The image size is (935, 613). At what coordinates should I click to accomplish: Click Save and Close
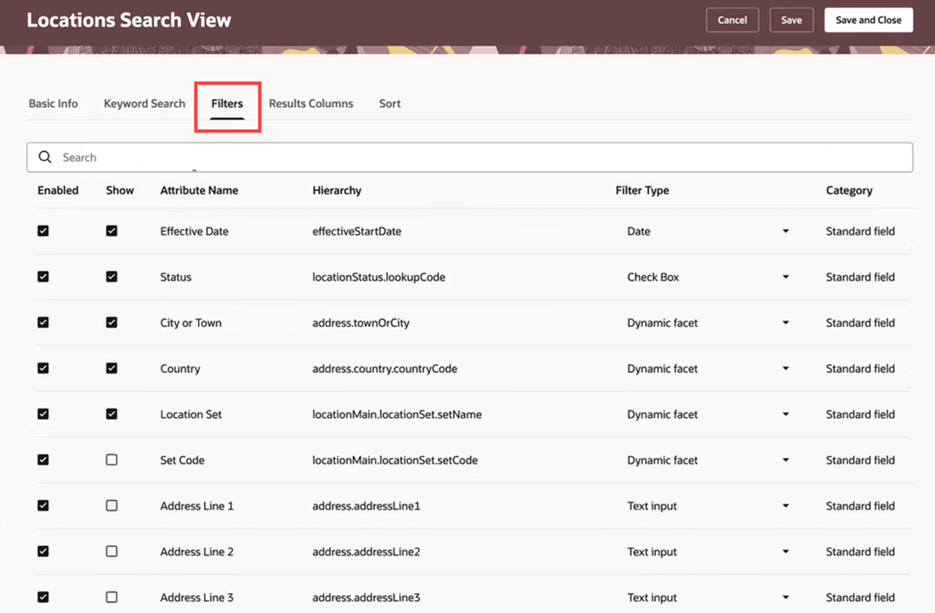coord(868,20)
